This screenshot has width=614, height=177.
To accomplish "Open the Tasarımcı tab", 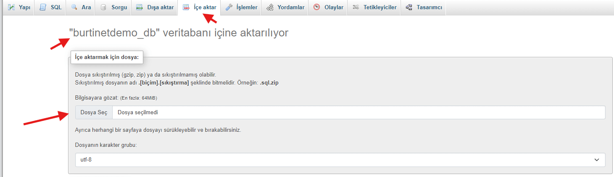I will (429, 7).
